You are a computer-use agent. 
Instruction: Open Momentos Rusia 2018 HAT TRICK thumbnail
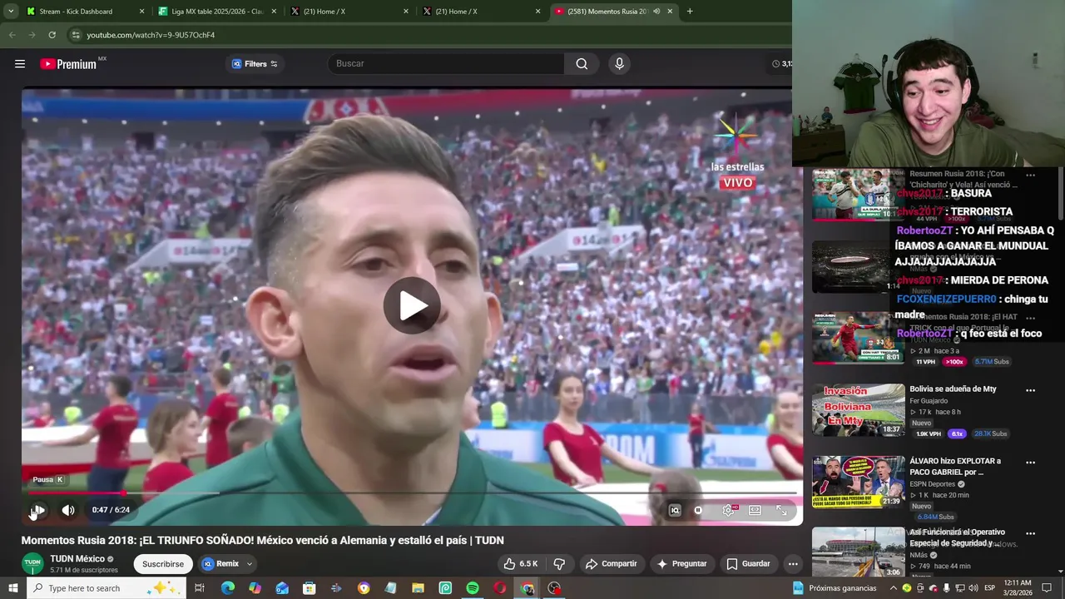(858, 338)
